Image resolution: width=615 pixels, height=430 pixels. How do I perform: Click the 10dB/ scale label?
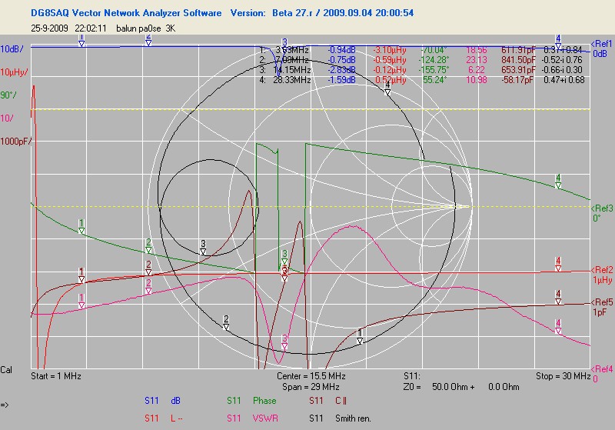[12, 49]
